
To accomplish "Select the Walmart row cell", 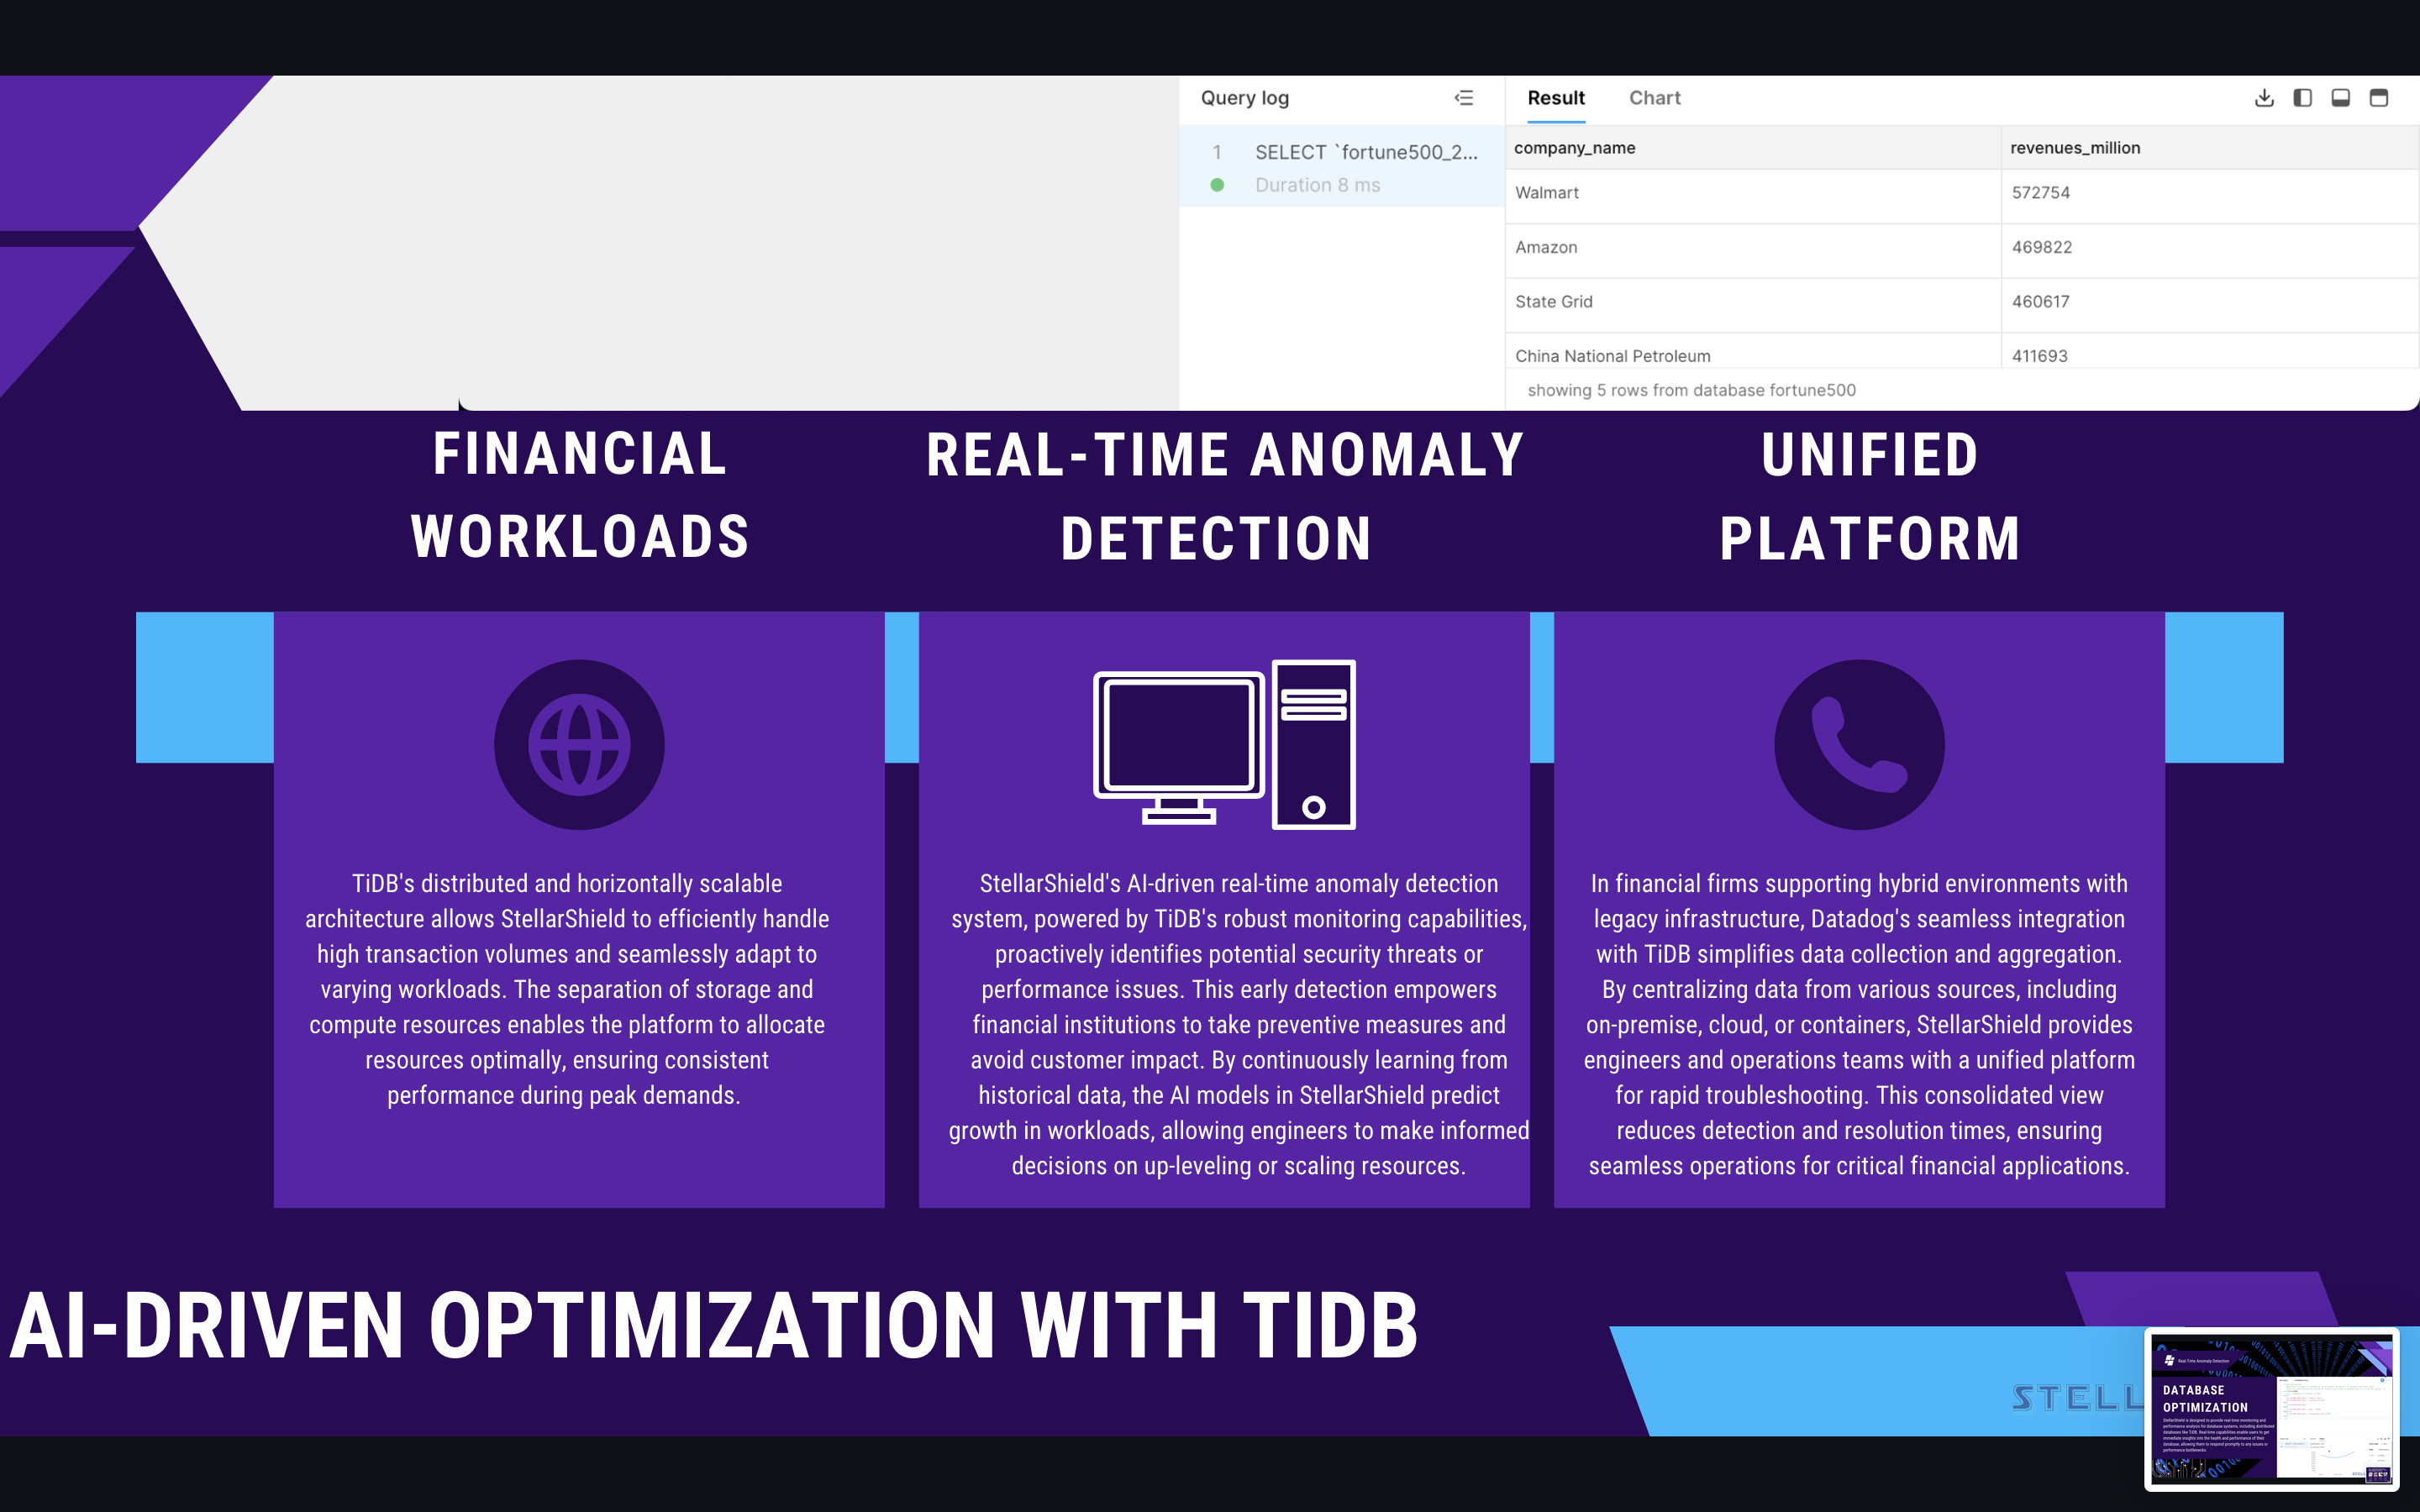I will click(1547, 193).
